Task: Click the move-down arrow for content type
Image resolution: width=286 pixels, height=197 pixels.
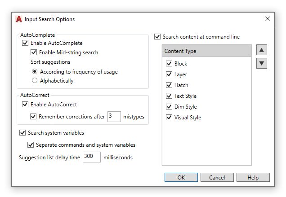Action: 262,63
